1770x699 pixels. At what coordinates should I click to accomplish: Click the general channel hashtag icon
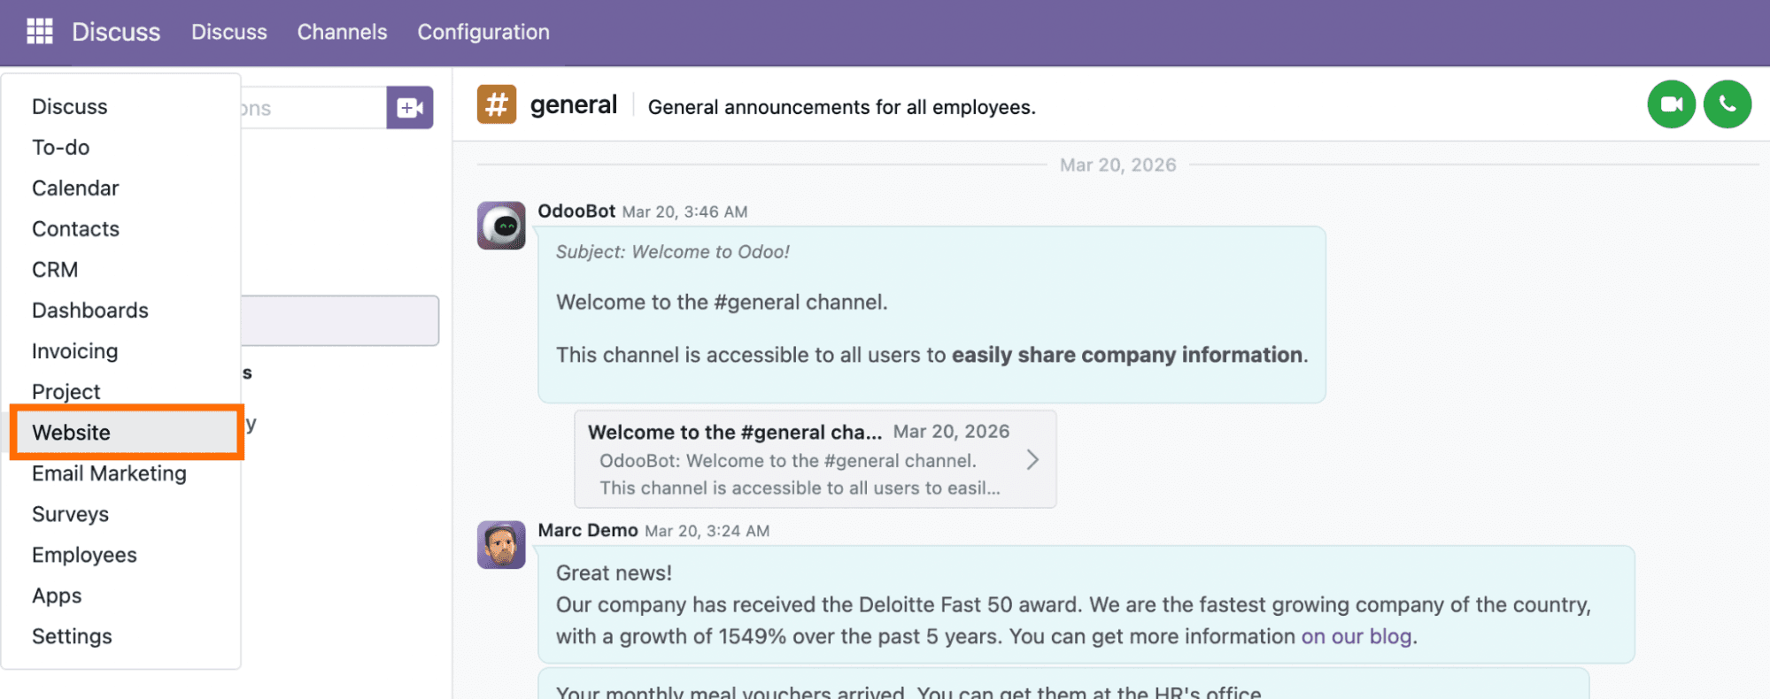[x=497, y=104]
